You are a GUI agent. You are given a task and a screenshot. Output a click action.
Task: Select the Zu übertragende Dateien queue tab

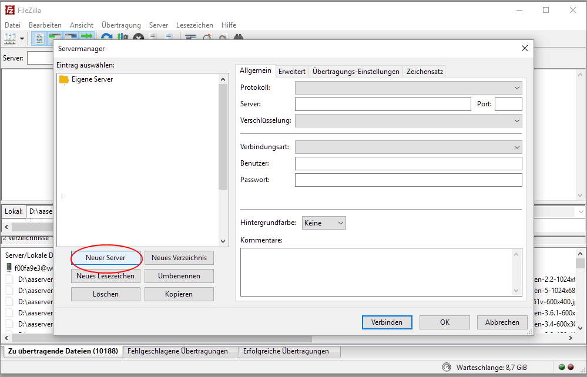point(63,351)
